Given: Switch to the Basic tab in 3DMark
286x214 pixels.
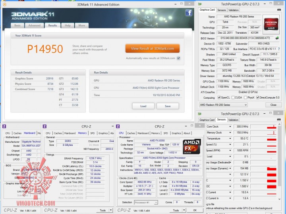Looking at the screenshot, I should click(17, 25).
